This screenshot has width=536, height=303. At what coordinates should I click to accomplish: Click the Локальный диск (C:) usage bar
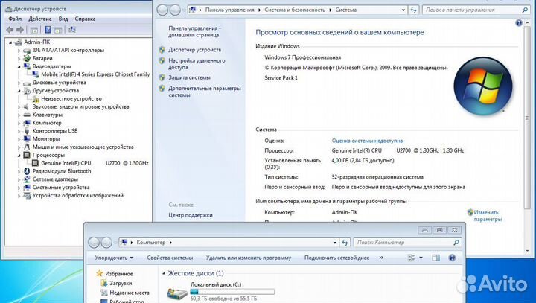pos(232,291)
